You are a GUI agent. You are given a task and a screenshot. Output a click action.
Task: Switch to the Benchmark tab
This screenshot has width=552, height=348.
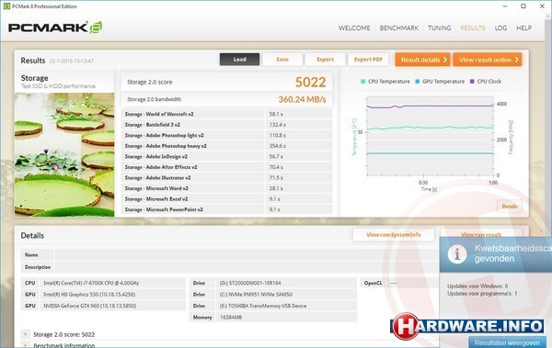pos(399,28)
